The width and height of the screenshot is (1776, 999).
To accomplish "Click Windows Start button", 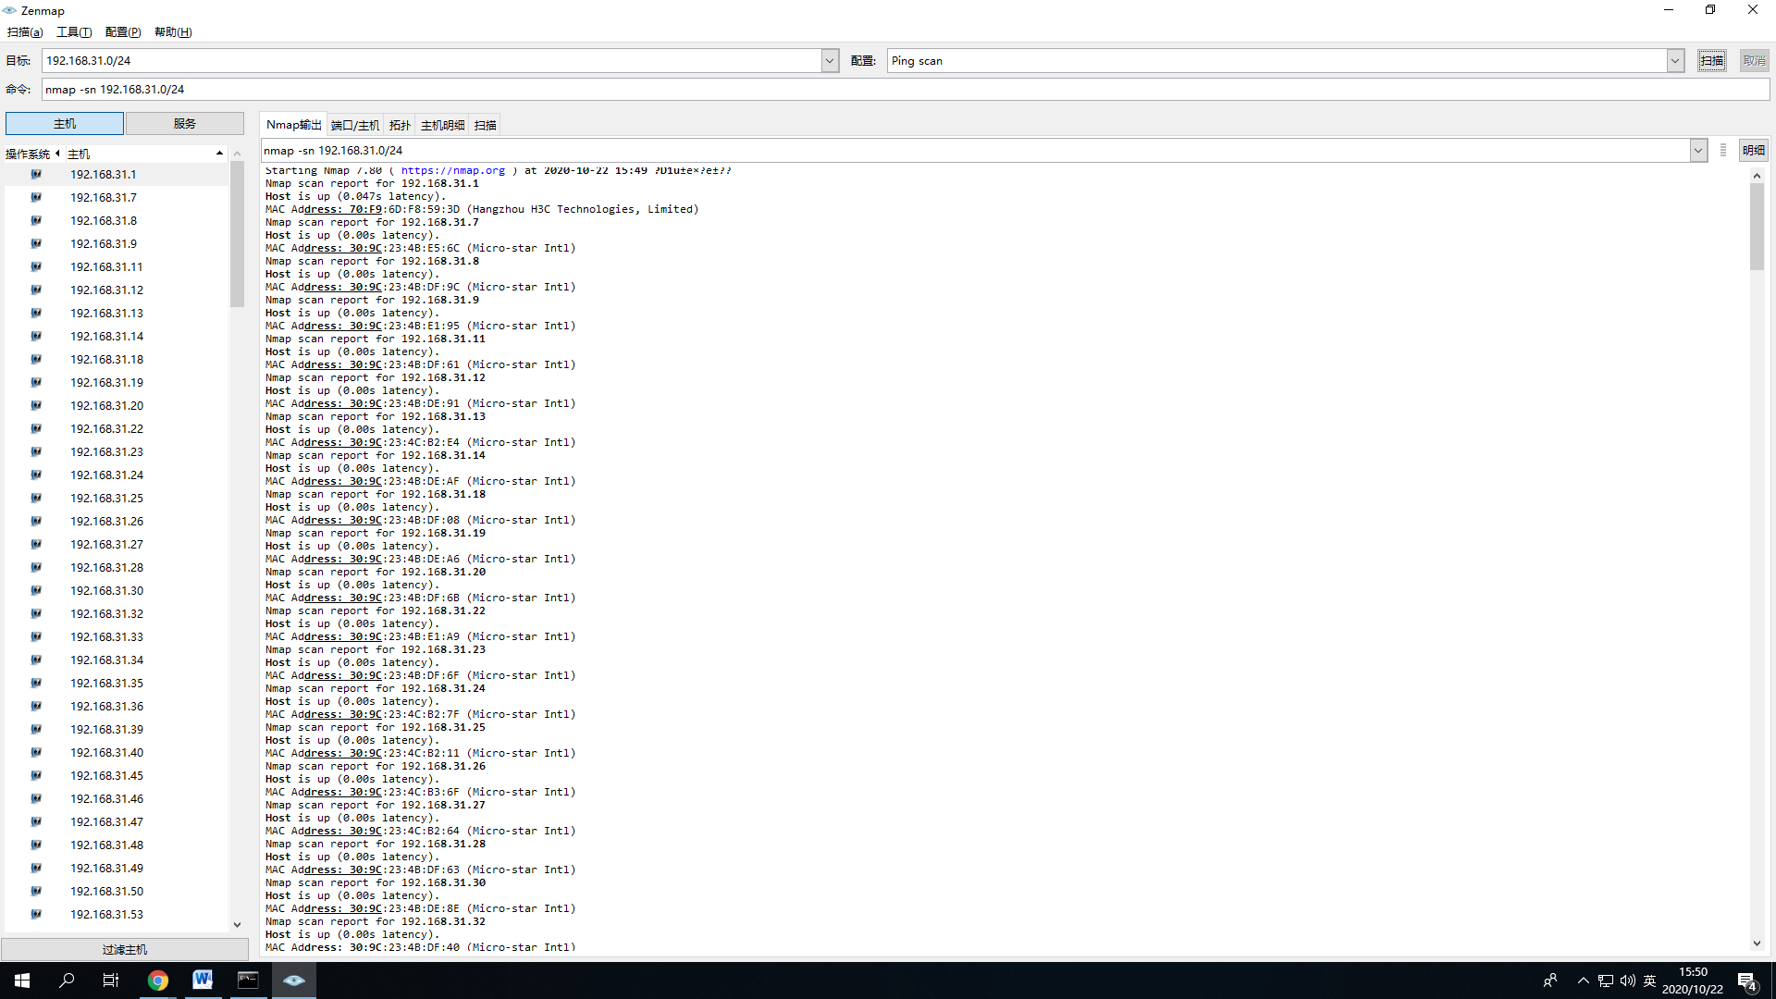I will pyautogui.click(x=22, y=980).
